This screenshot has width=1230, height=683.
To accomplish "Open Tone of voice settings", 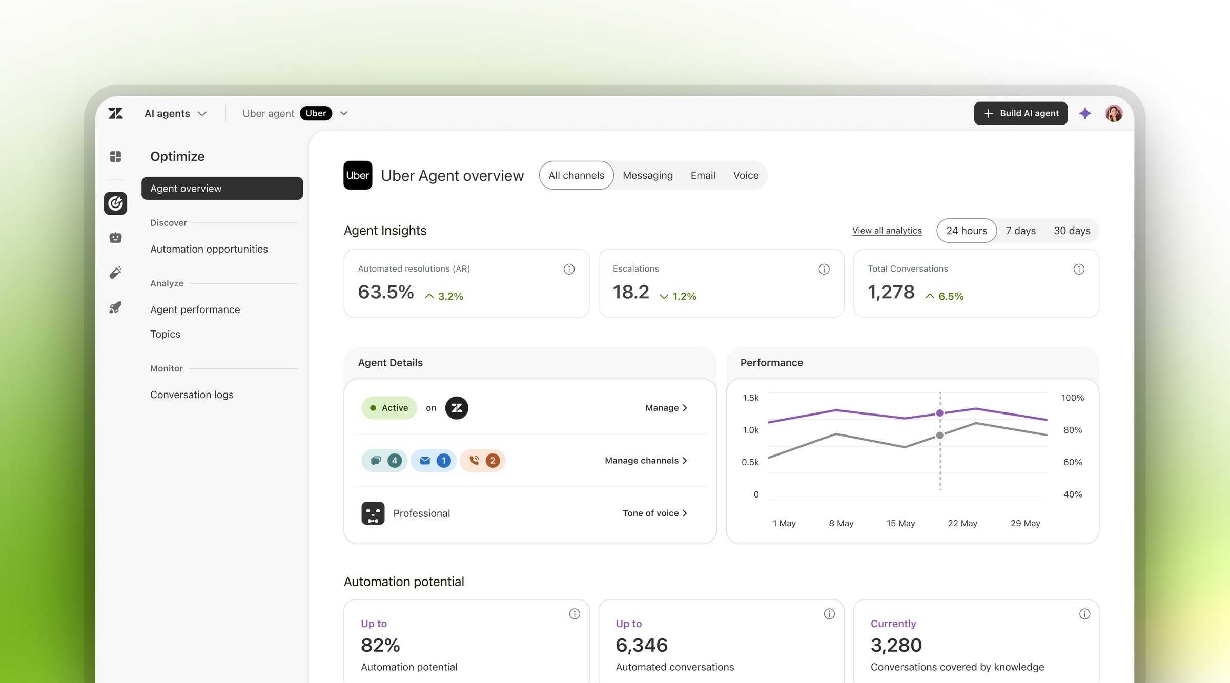I will coord(654,513).
